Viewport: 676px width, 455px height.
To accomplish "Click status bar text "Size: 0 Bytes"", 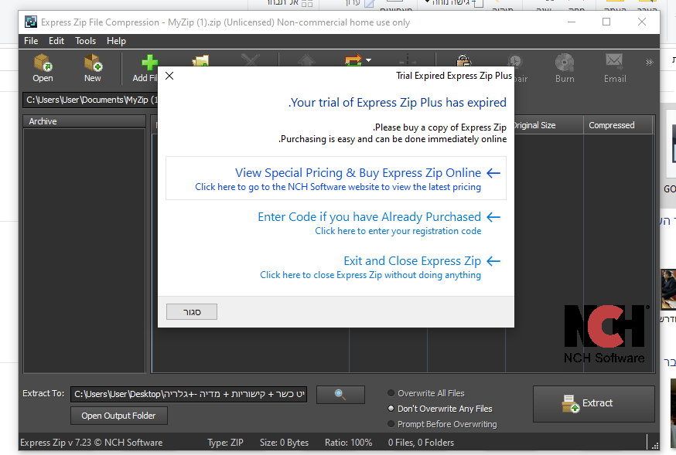I will 284,443.
